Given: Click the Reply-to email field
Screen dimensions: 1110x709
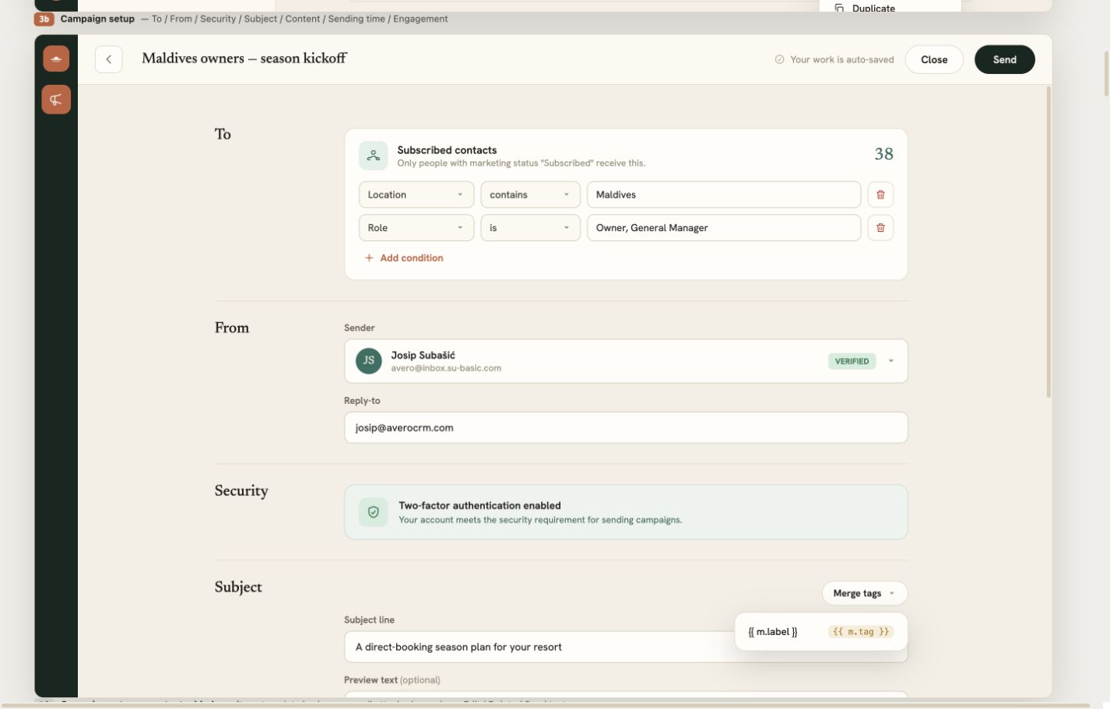Looking at the screenshot, I should point(626,427).
